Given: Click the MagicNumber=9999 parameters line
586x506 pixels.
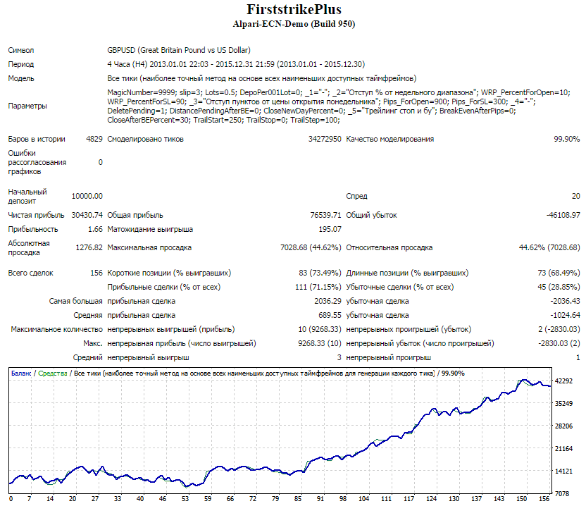Looking at the screenshot, I should [339, 92].
